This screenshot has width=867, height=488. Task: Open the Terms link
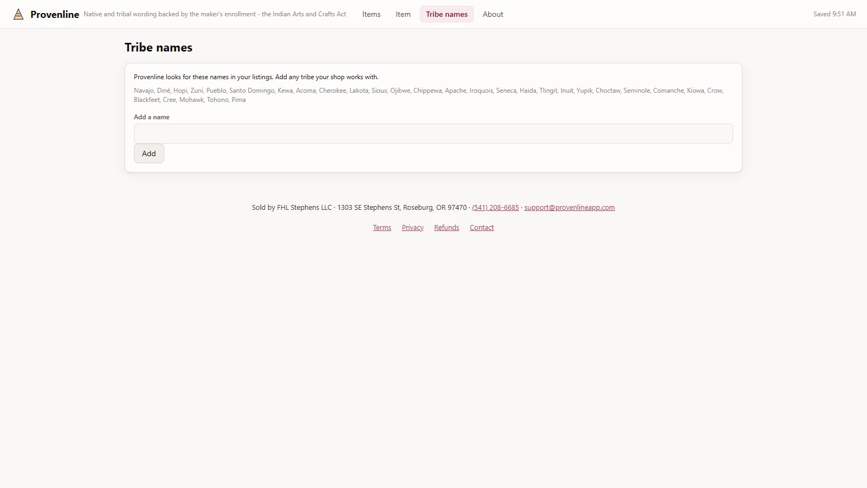pos(382,227)
